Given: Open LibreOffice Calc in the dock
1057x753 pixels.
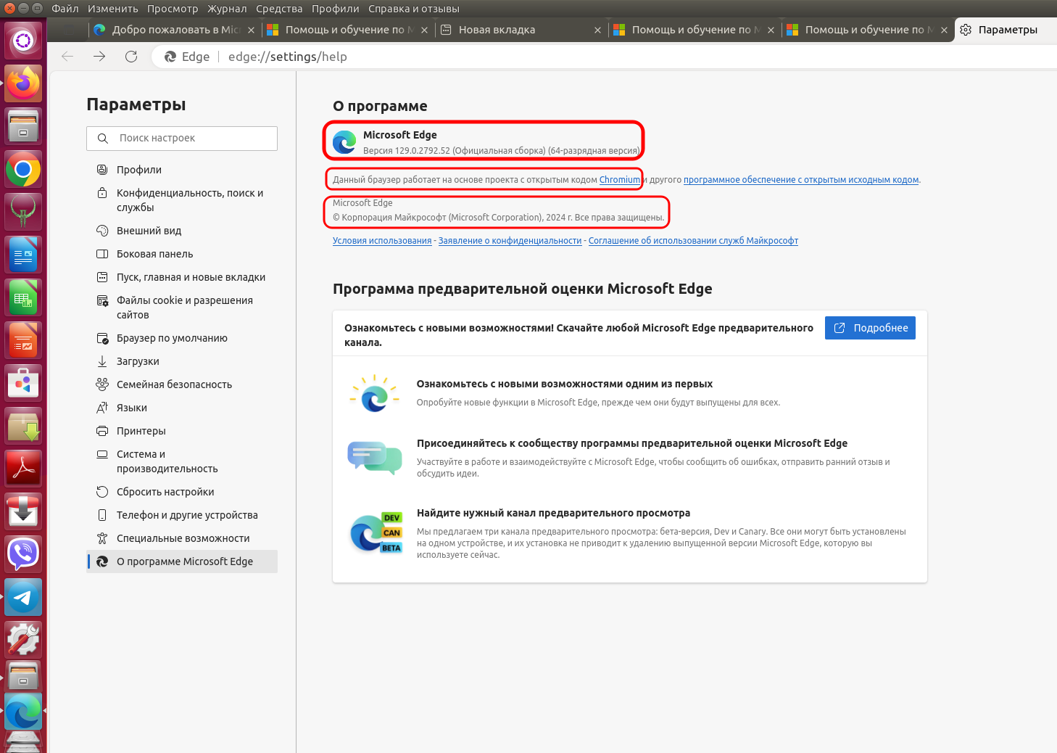Looking at the screenshot, I should pyautogui.click(x=23, y=298).
